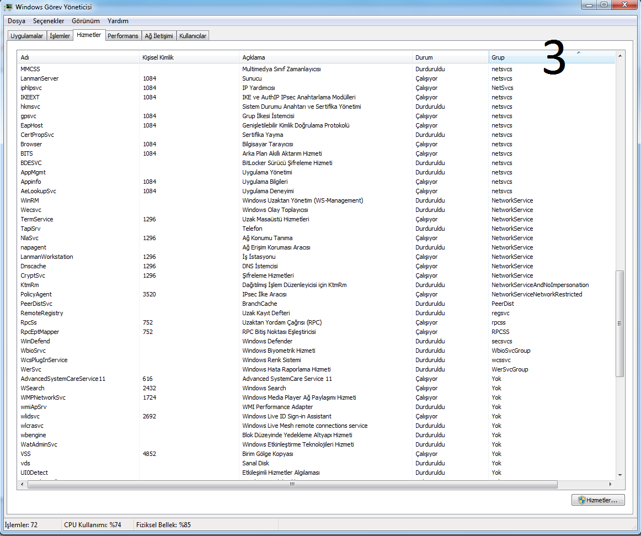641x536 pixels.
Task: Switch to the Ağ İletişimi tab
Action: click(159, 36)
